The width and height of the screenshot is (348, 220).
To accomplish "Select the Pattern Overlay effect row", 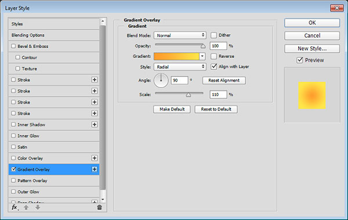I will coord(54,181).
